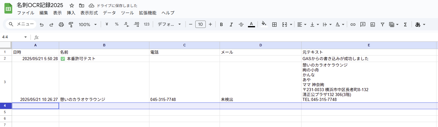Click the メニュー search box

coord(21,25)
